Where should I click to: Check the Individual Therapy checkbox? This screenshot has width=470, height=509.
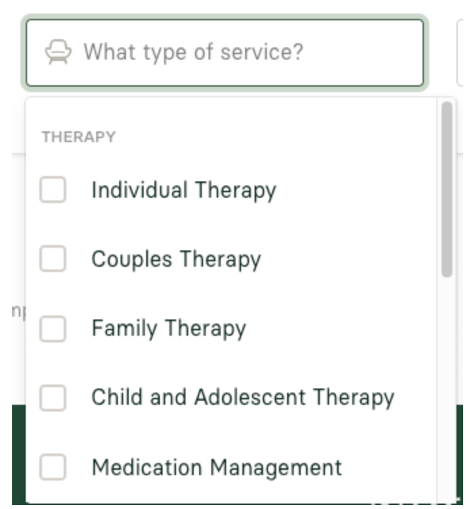coord(53,190)
